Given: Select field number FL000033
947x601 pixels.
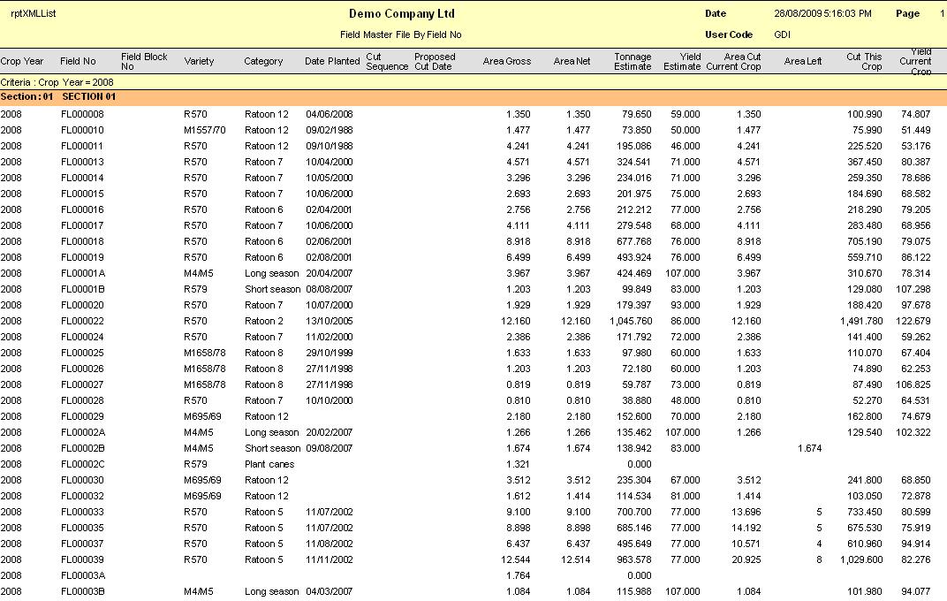Looking at the screenshot, I should click(82, 512).
